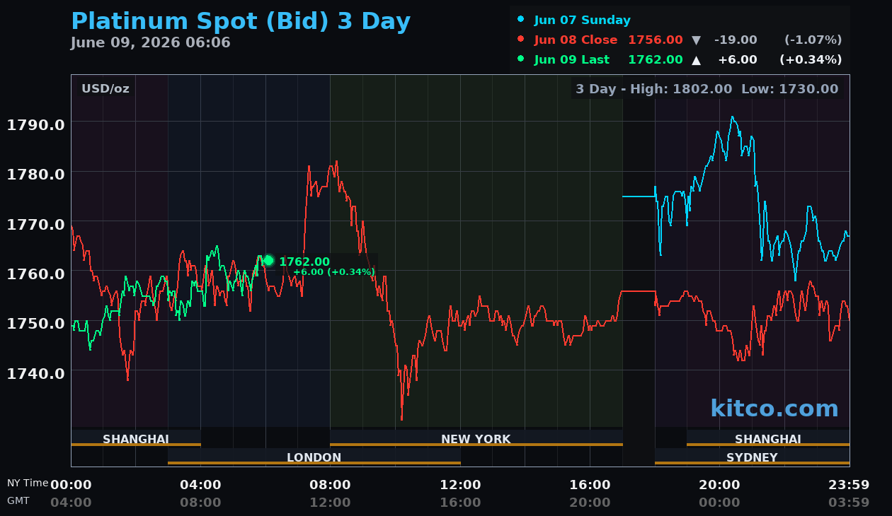Click the NY Time axis label

(x=28, y=483)
